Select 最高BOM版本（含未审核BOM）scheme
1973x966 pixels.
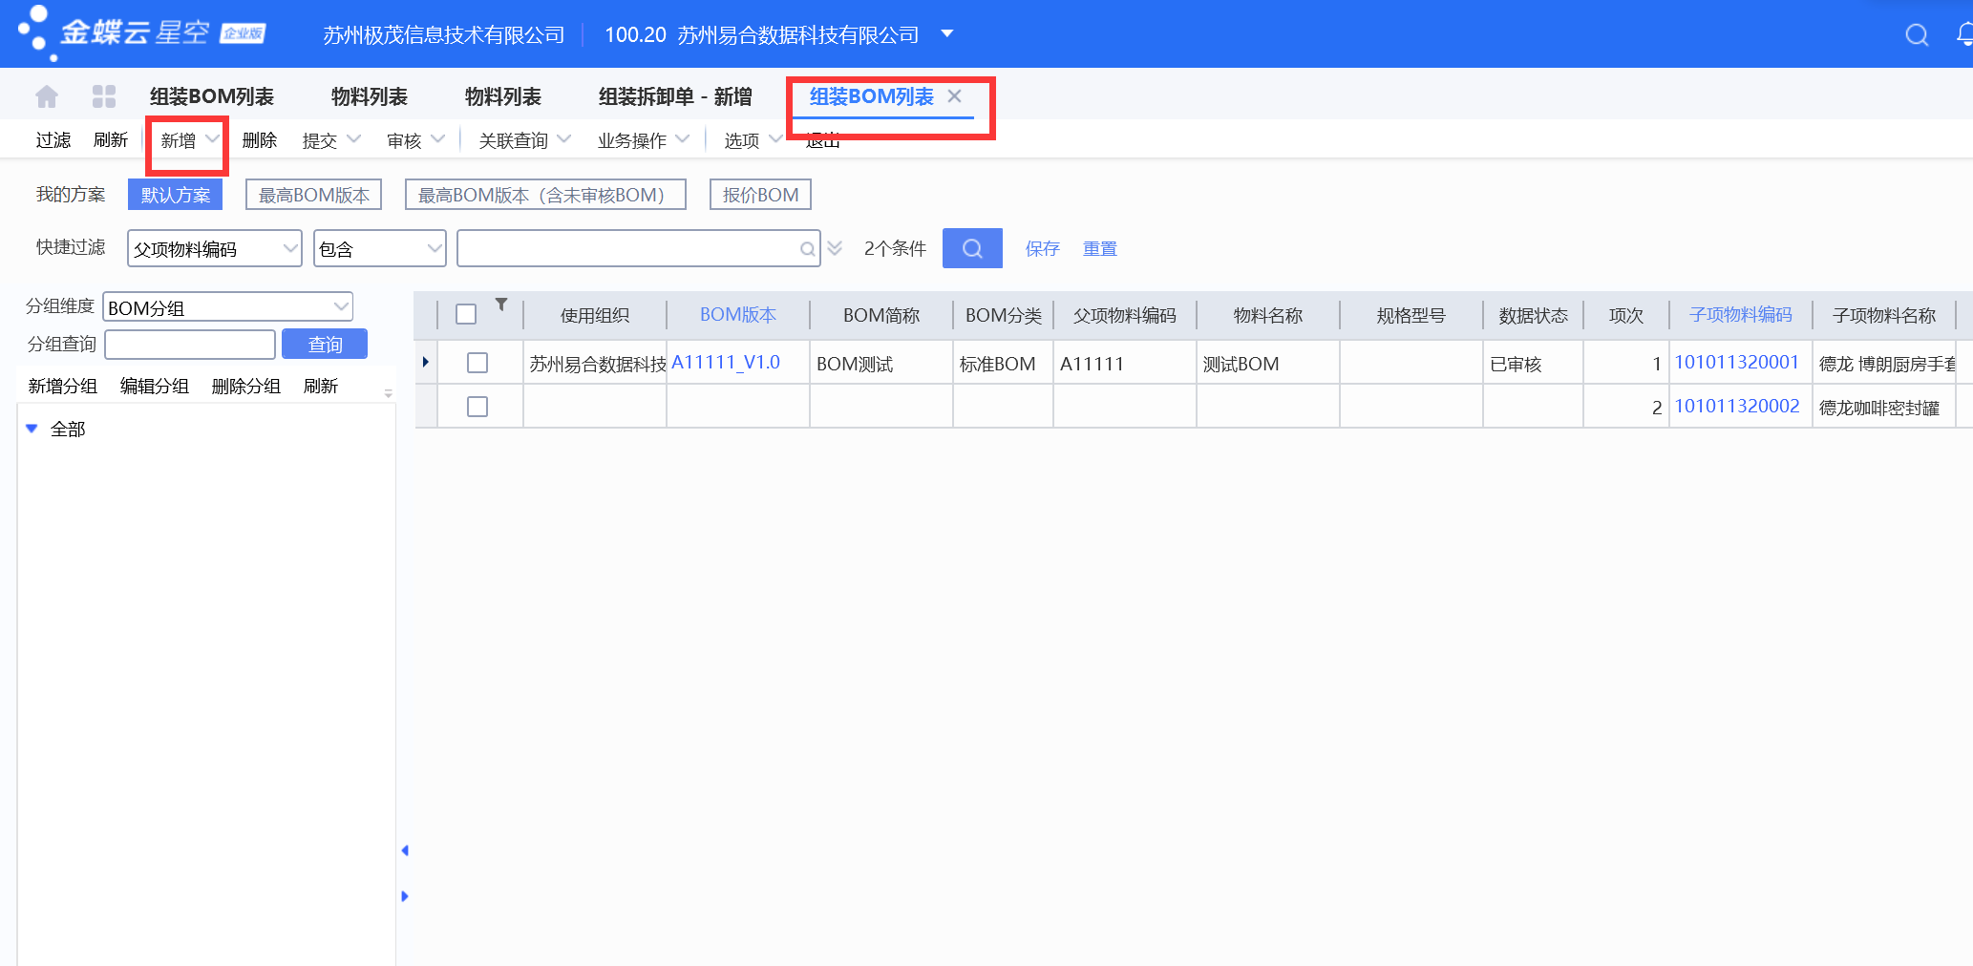(545, 195)
